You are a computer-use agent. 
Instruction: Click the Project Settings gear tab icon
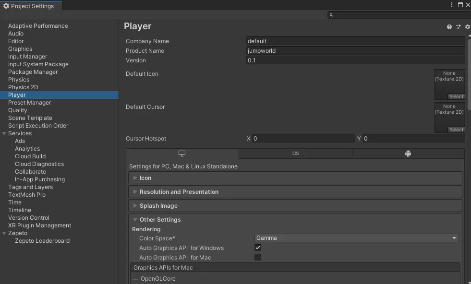pos(6,6)
